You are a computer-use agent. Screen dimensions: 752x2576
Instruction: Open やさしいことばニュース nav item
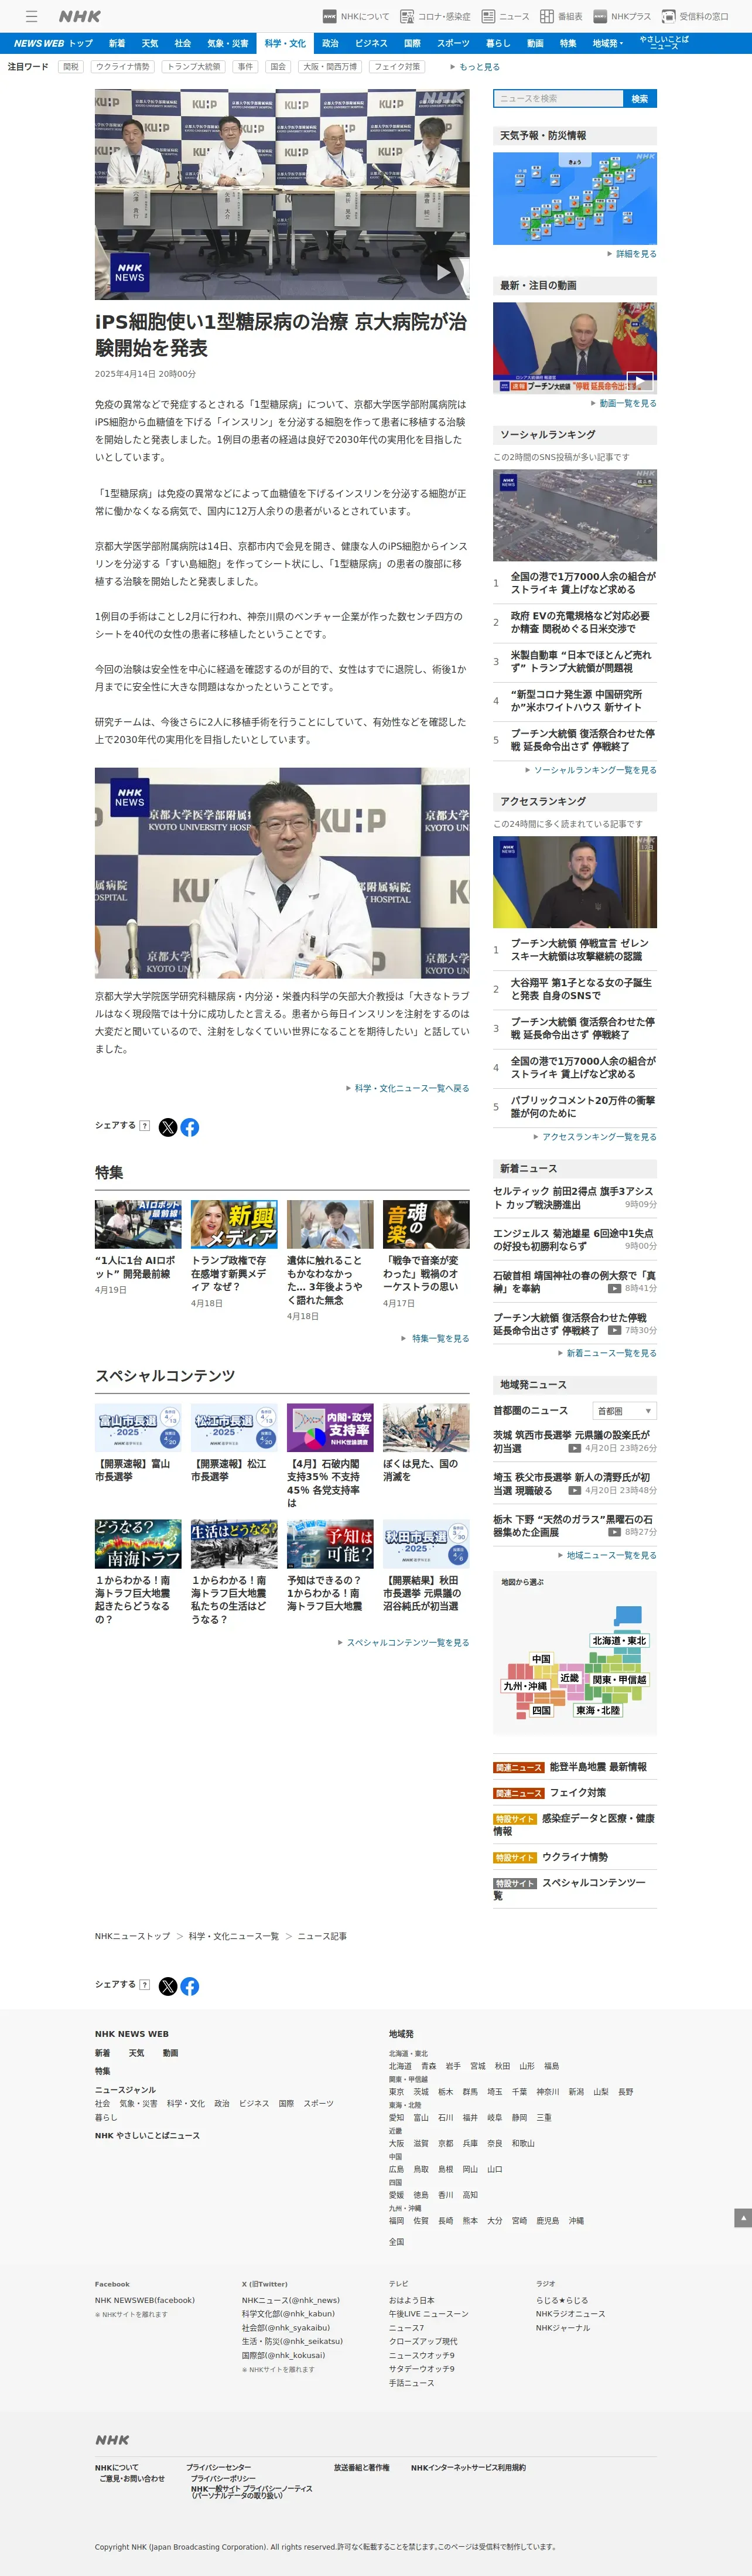pyautogui.click(x=664, y=43)
